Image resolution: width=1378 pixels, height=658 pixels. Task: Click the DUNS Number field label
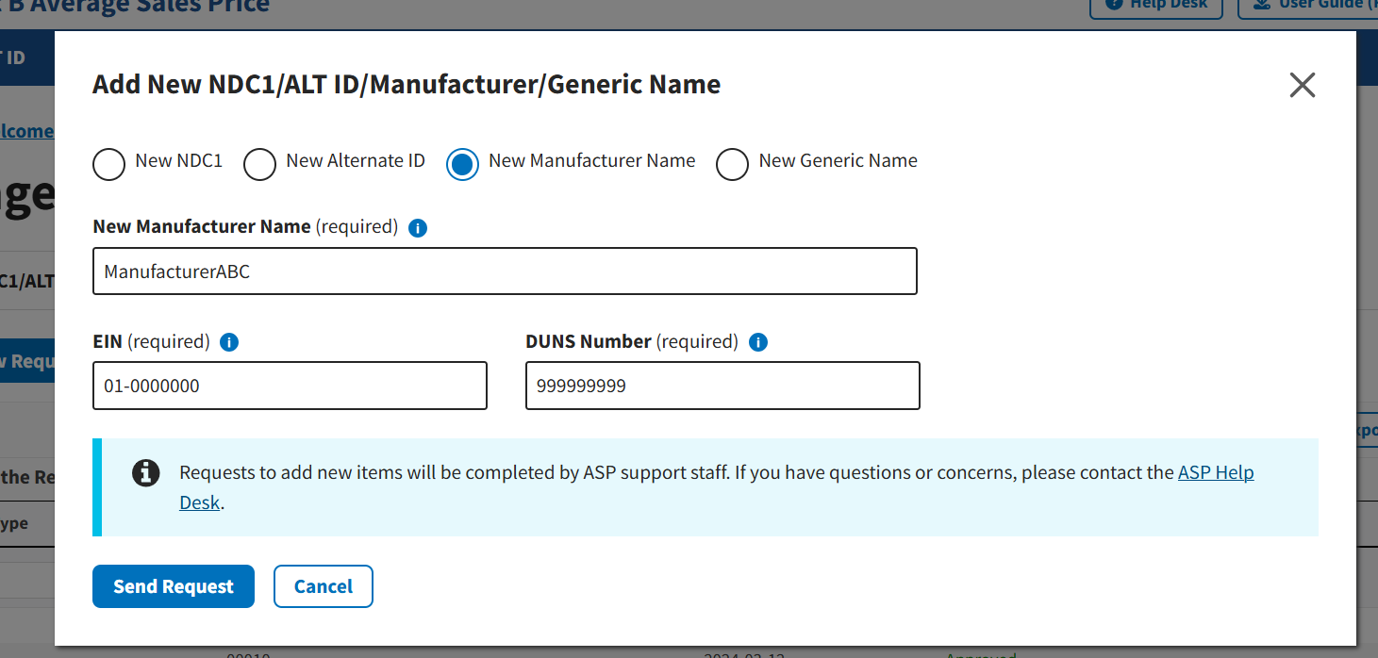588,341
